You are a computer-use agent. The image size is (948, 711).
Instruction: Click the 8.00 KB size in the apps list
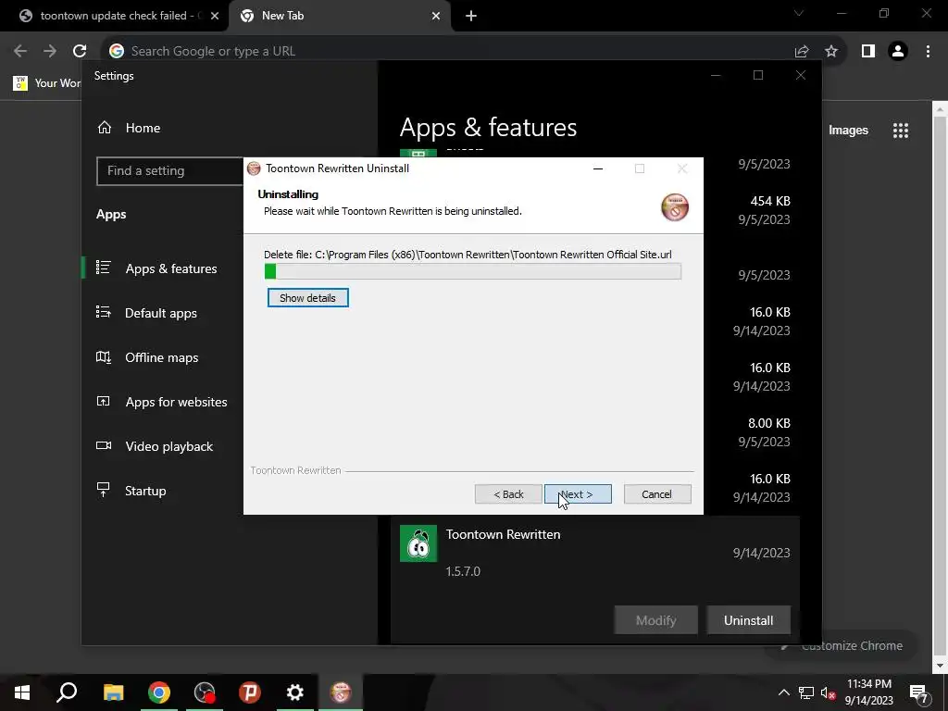pyautogui.click(x=769, y=423)
